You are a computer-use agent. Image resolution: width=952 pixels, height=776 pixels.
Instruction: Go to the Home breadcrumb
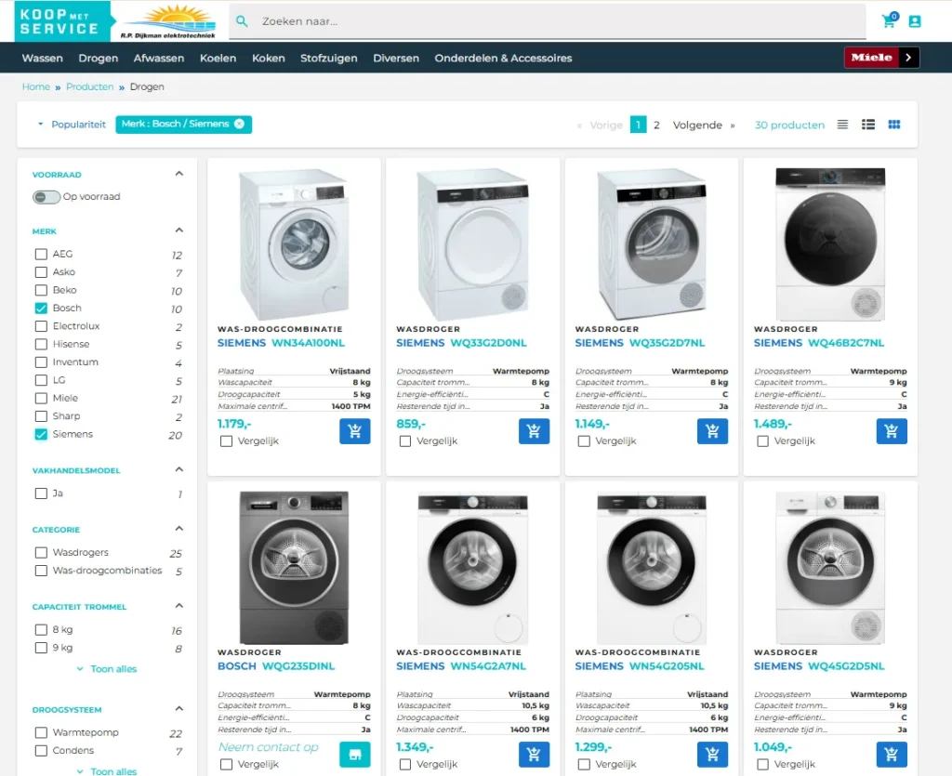pyautogui.click(x=36, y=86)
